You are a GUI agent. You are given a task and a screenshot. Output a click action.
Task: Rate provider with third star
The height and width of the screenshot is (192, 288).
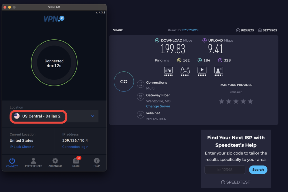(236, 101)
